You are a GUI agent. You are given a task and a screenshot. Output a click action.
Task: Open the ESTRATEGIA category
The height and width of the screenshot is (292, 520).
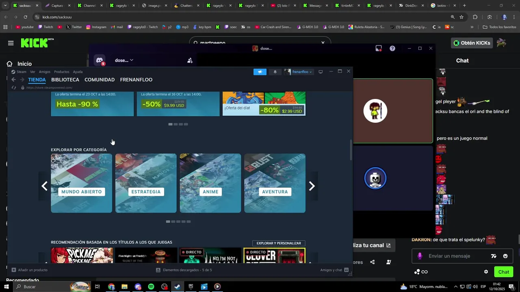(146, 183)
